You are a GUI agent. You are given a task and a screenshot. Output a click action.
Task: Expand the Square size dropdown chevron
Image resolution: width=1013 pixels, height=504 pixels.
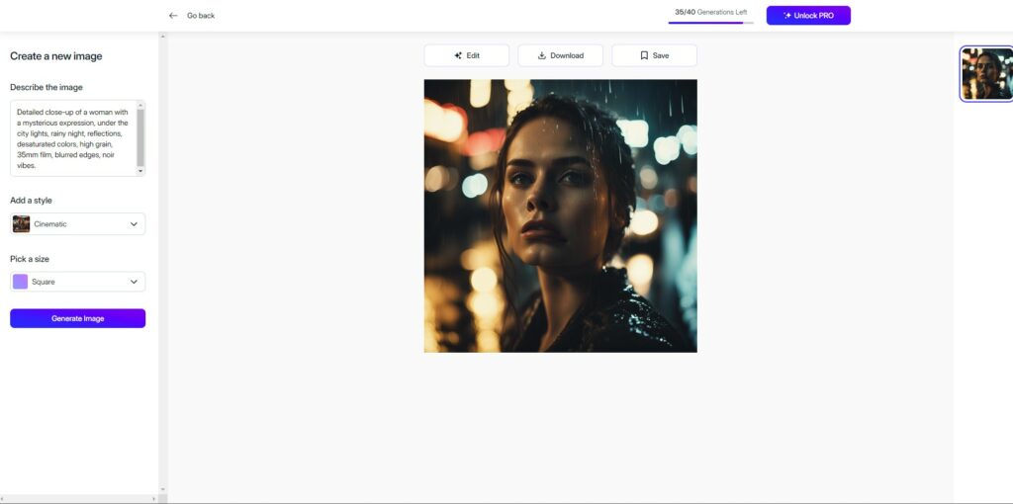[135, 282]
